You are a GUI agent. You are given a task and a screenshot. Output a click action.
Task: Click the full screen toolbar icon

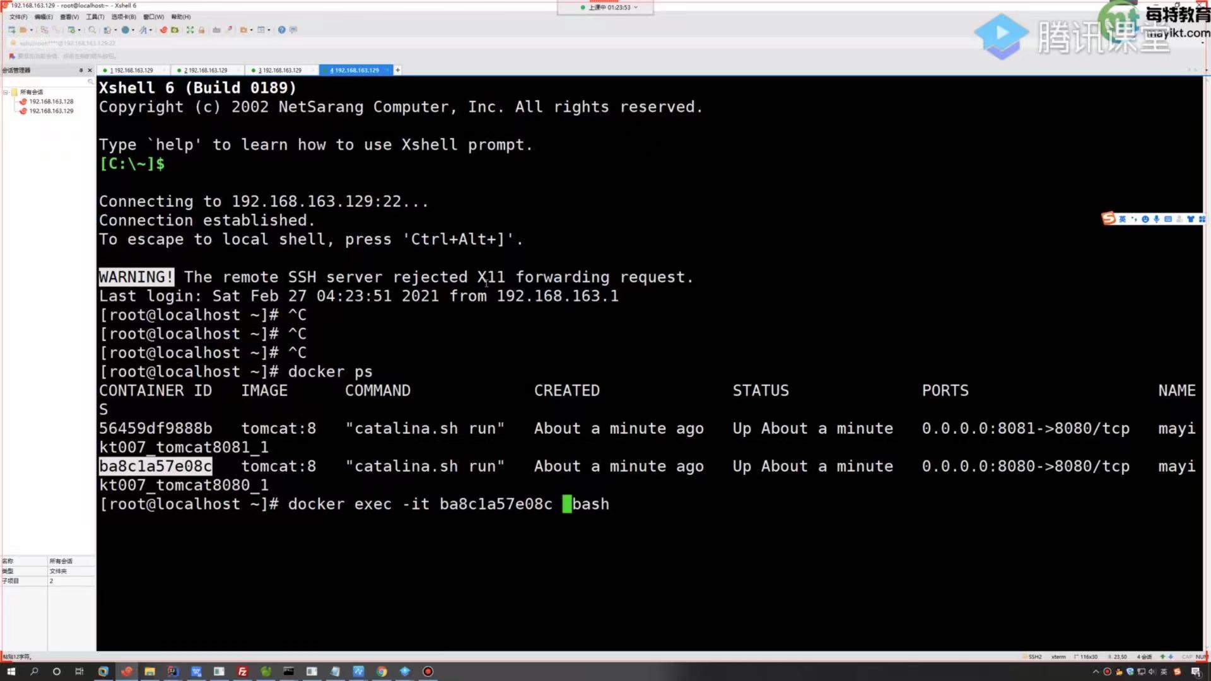[x=190, y=30]
